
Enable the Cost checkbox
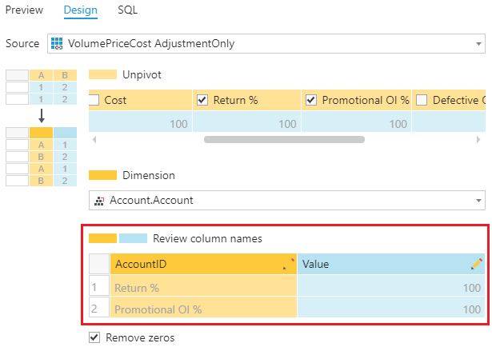(94, 101)
